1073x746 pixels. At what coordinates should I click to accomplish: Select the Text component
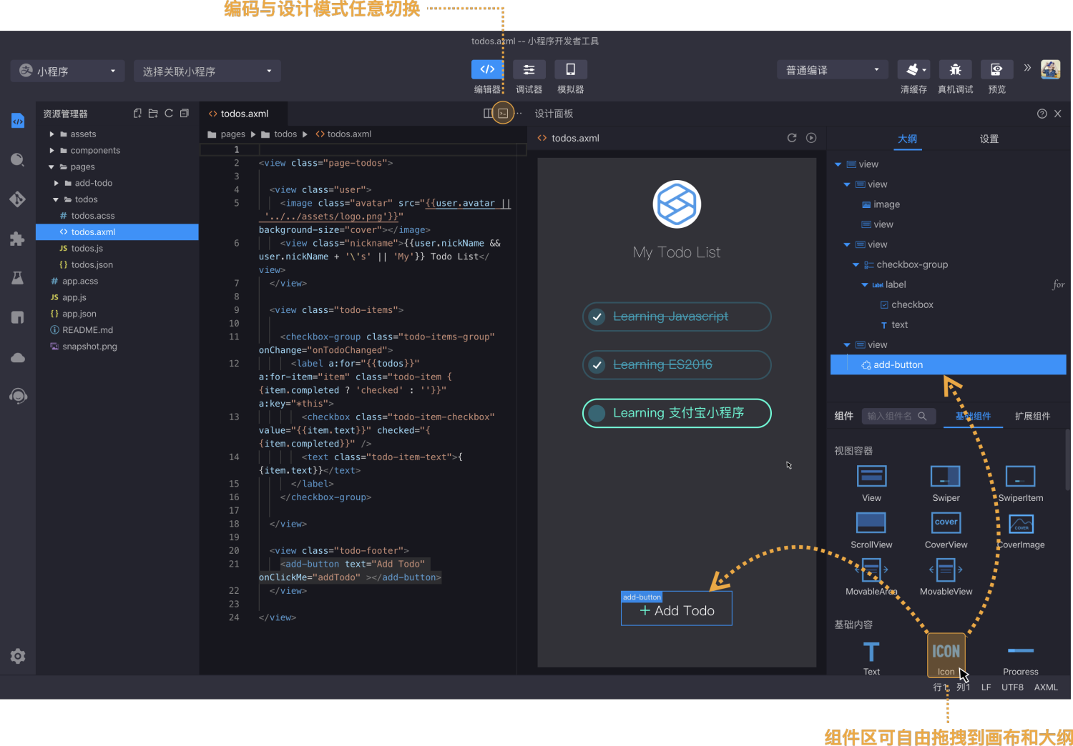[871, 658]
